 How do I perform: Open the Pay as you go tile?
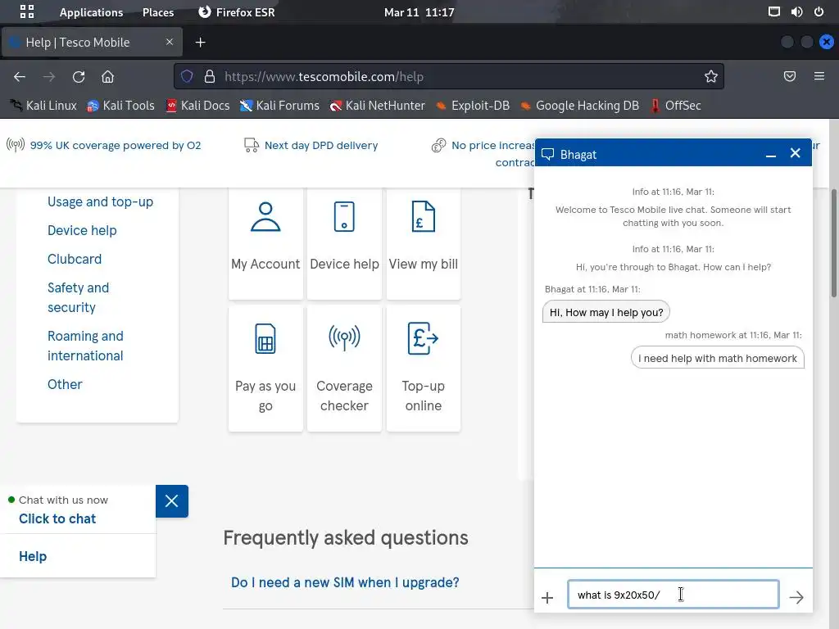point(265,368)
